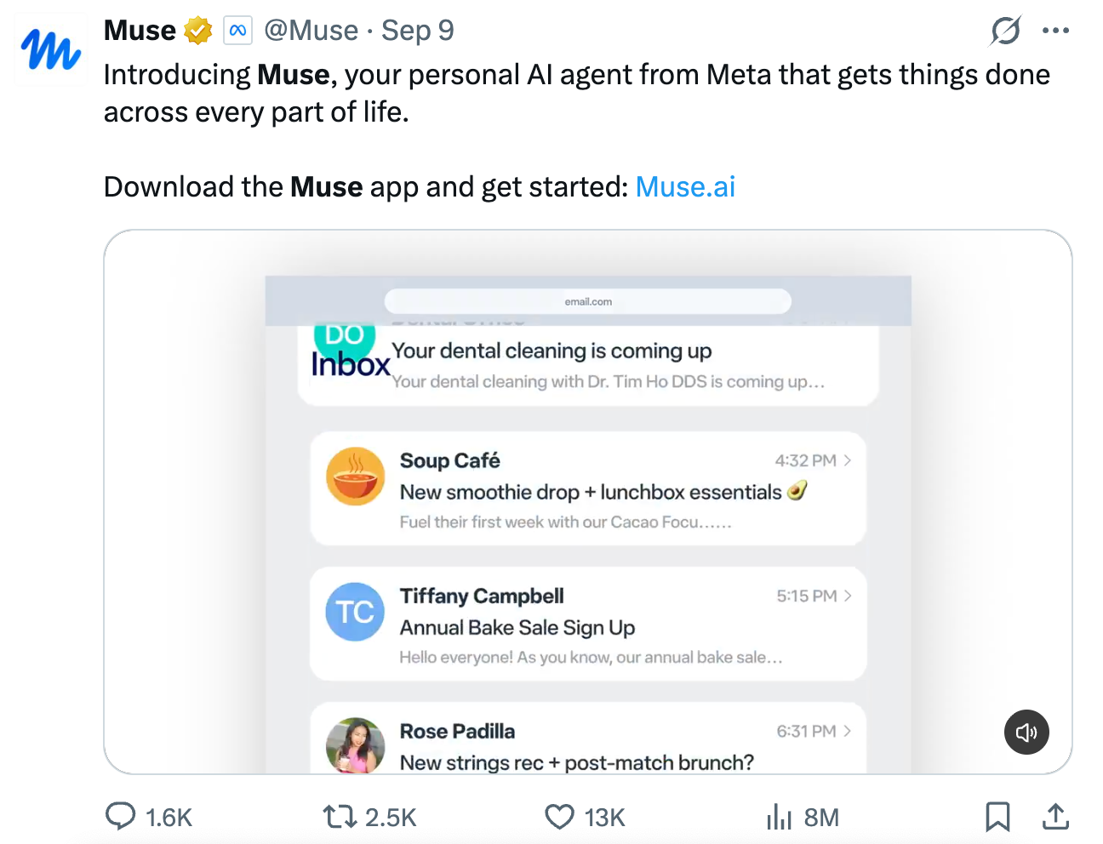Open Rose Padilla email thumbnail photo

(356, 745)
